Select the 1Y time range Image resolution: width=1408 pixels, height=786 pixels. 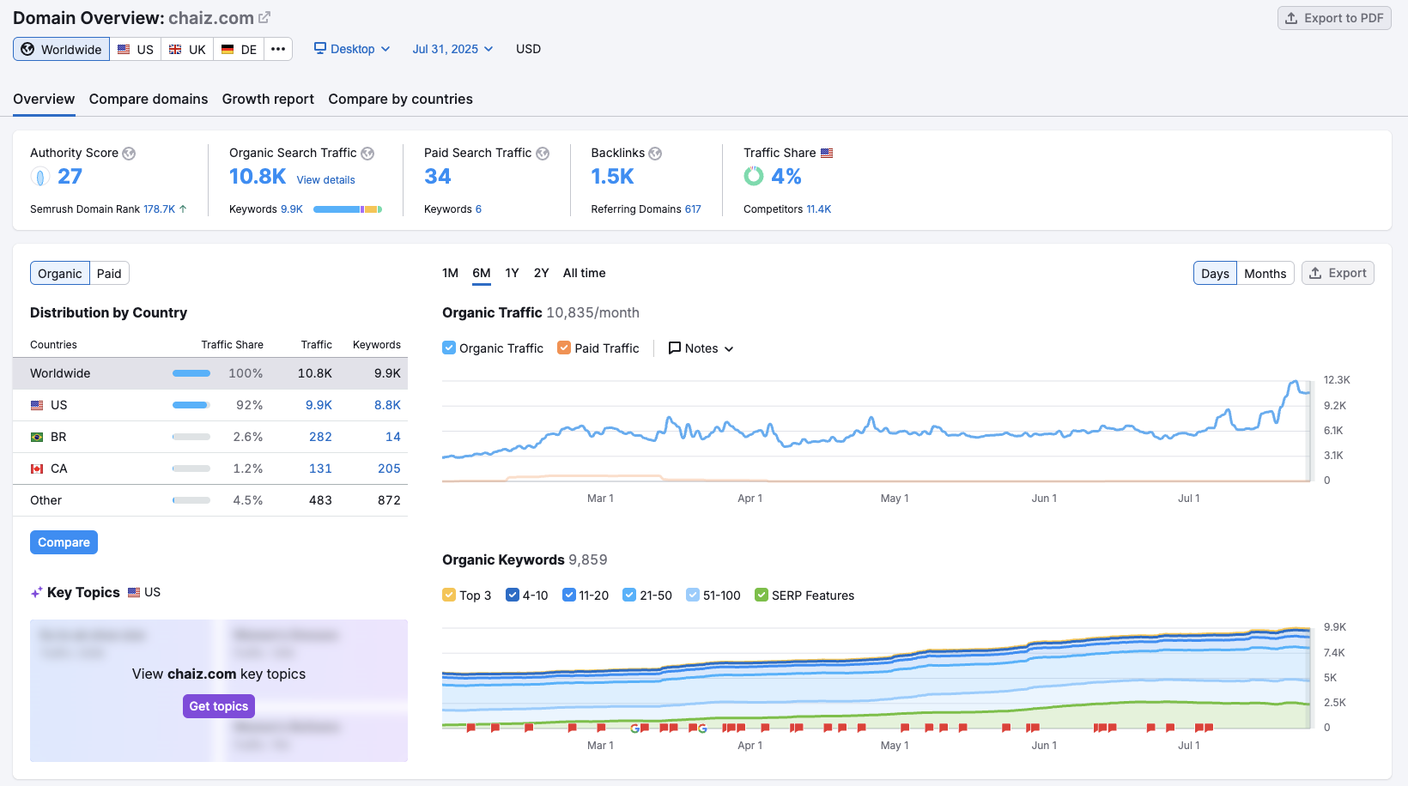tap(512, 273)
